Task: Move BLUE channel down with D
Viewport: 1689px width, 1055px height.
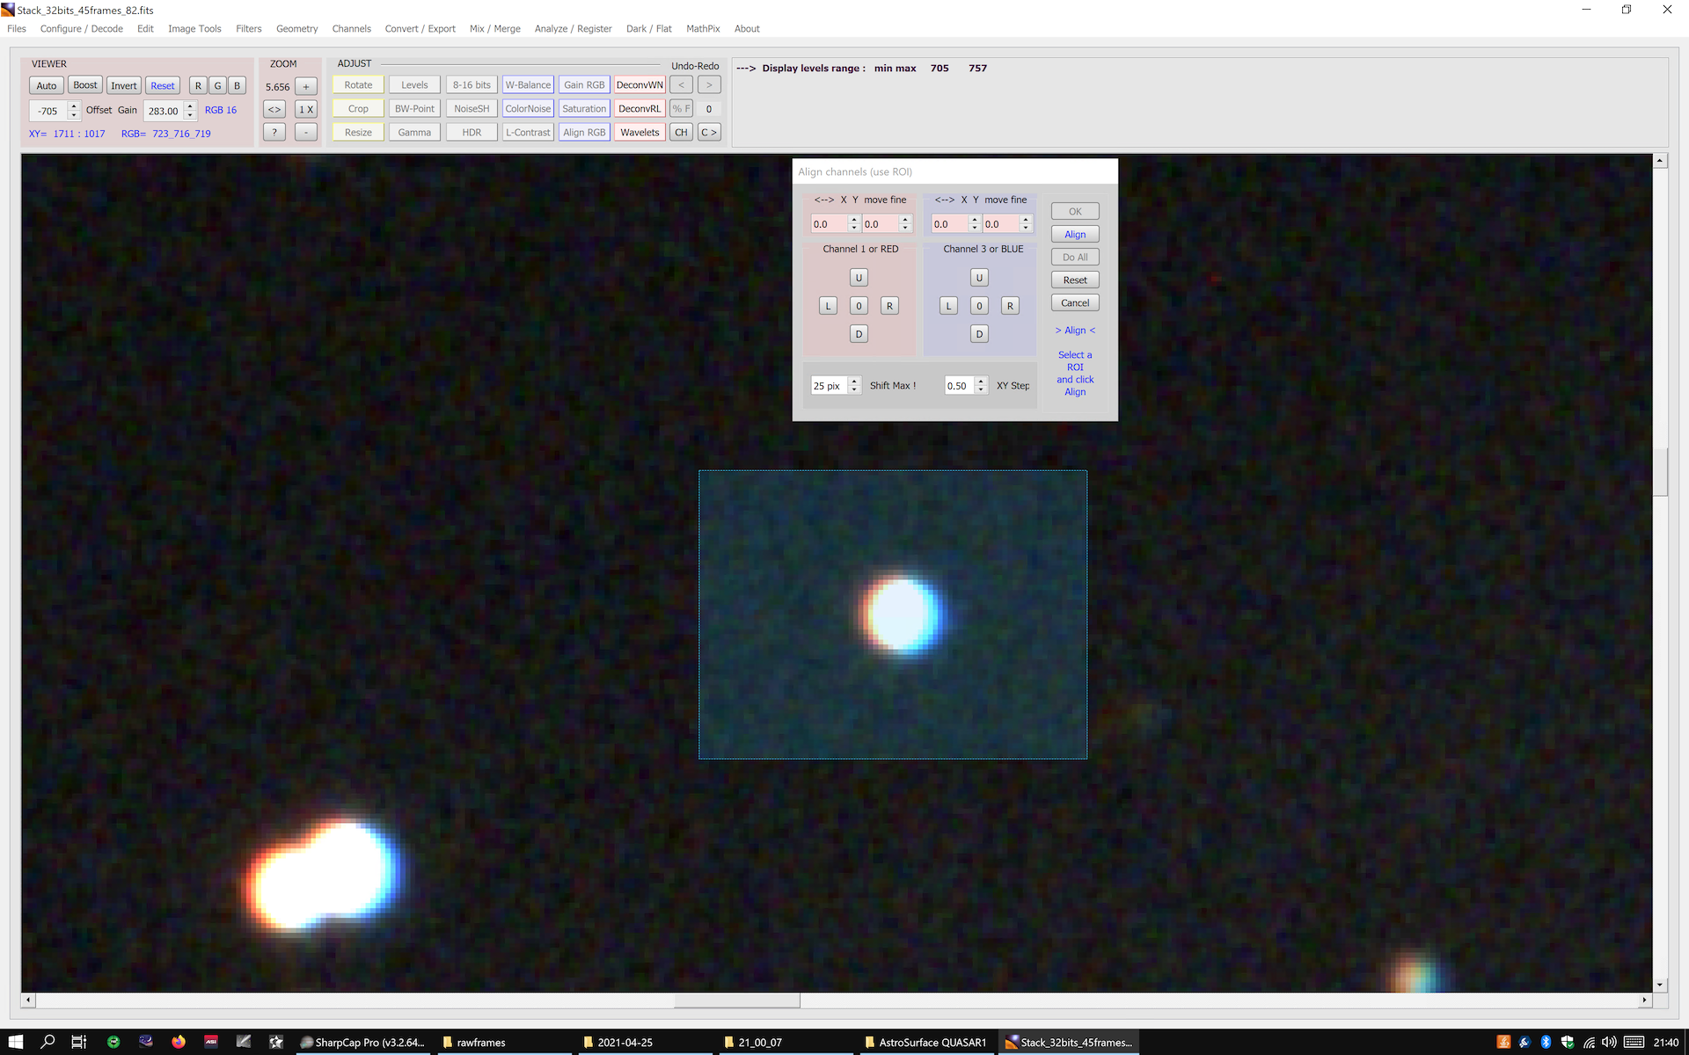Action: pos(979,334)
